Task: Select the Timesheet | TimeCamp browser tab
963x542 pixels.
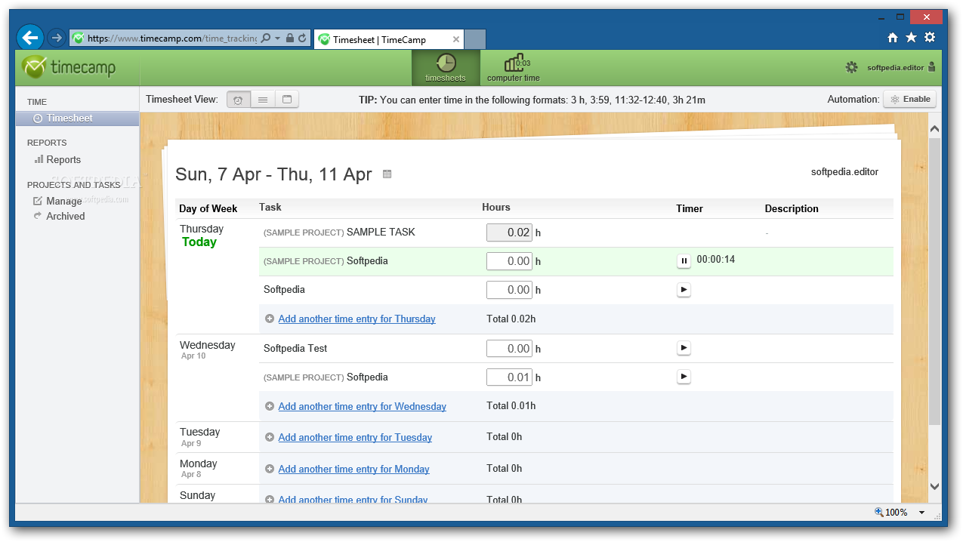Action: pyautogui.click(x=387, y=39)
